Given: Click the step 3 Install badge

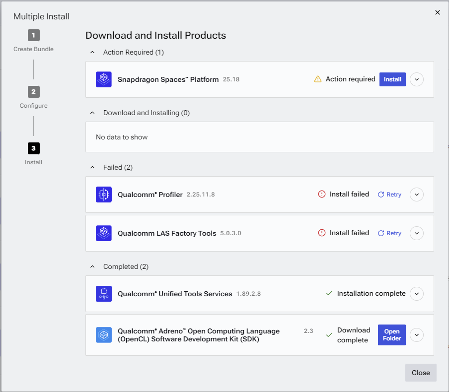Looking at the screenshot, I should point(33,148).
